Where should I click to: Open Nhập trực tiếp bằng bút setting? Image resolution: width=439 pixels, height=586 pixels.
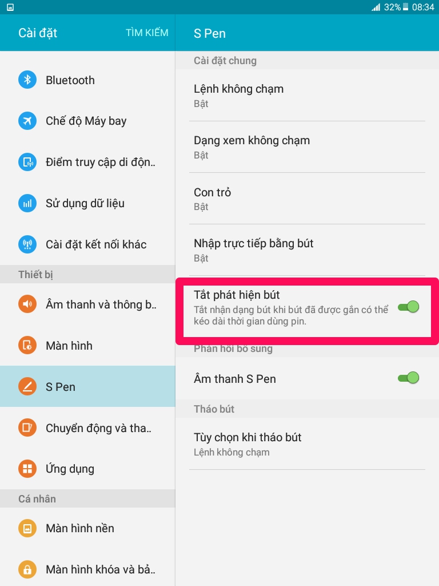[x=307, y=250]
